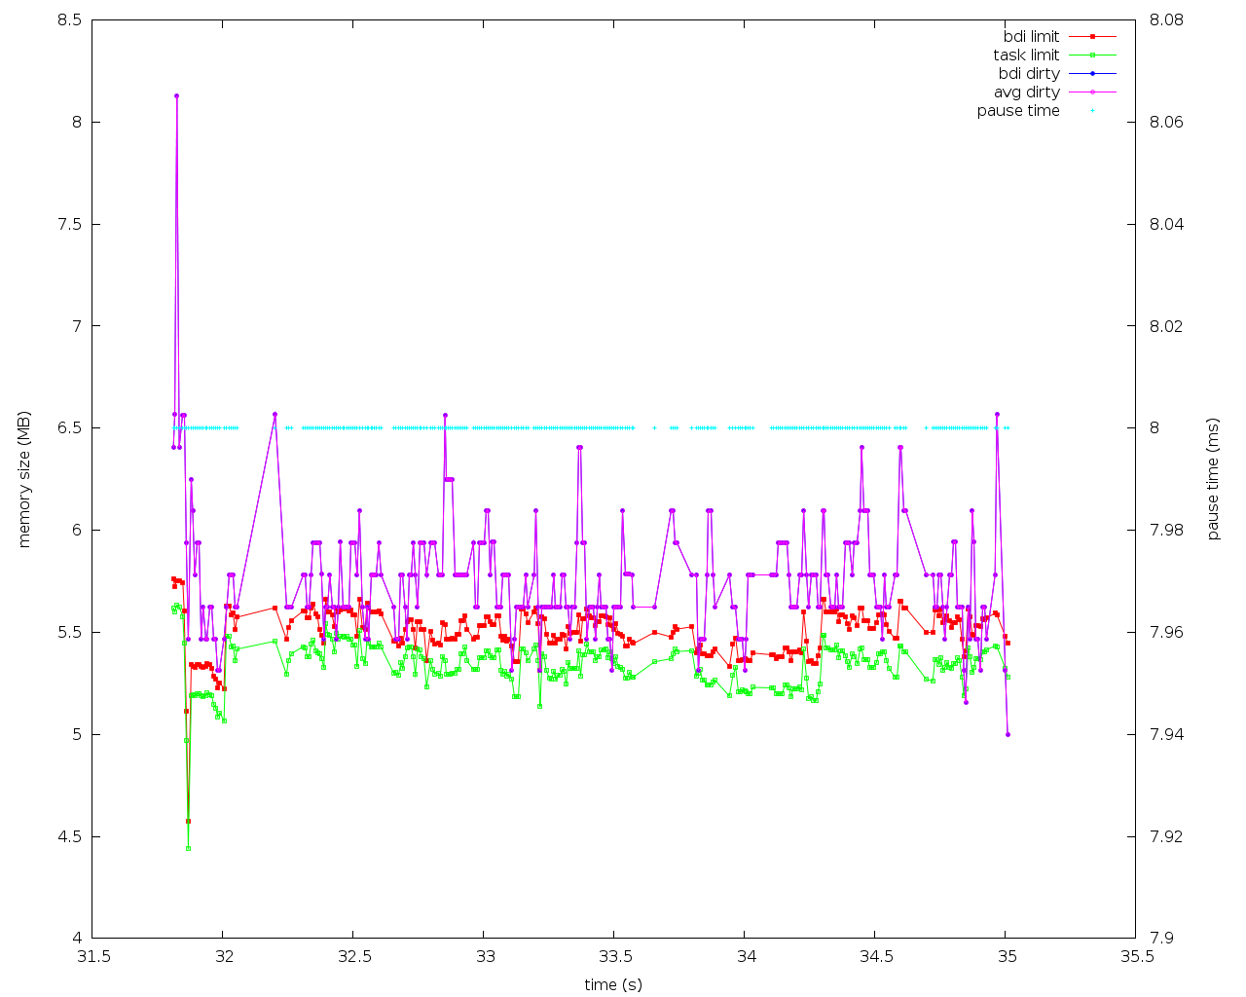Click the blue bdi dirty legend sample line
This screenshot has height=997, width=1246.
1092,74
